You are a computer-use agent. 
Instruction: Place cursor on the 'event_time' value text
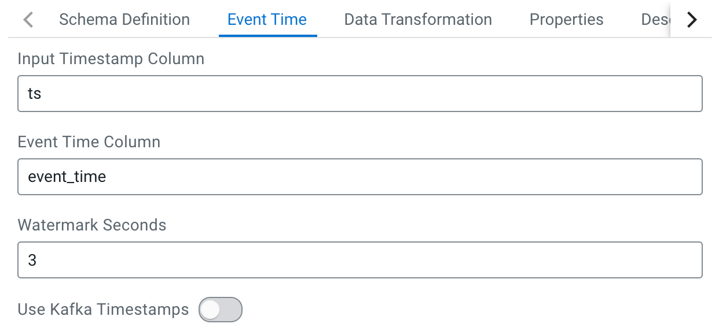(x=67, y=177)
